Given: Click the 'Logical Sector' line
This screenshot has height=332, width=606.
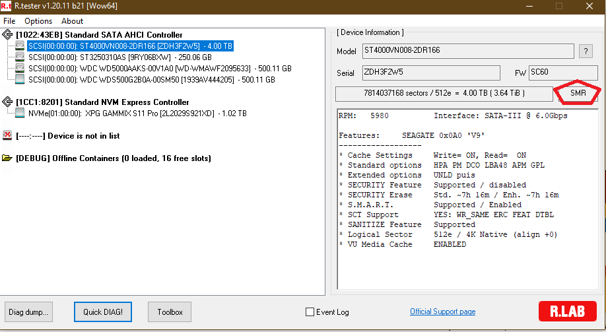Looking at the screenshot, I should pyautogui.click(x=448, y=234).
